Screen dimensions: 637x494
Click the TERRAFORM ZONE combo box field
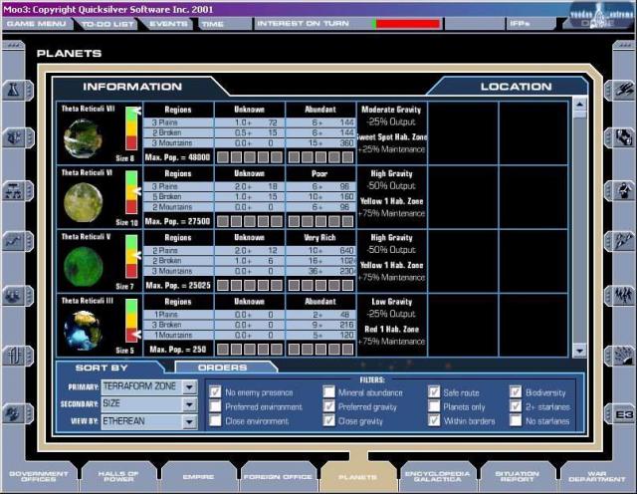click(x=148, y=387)
